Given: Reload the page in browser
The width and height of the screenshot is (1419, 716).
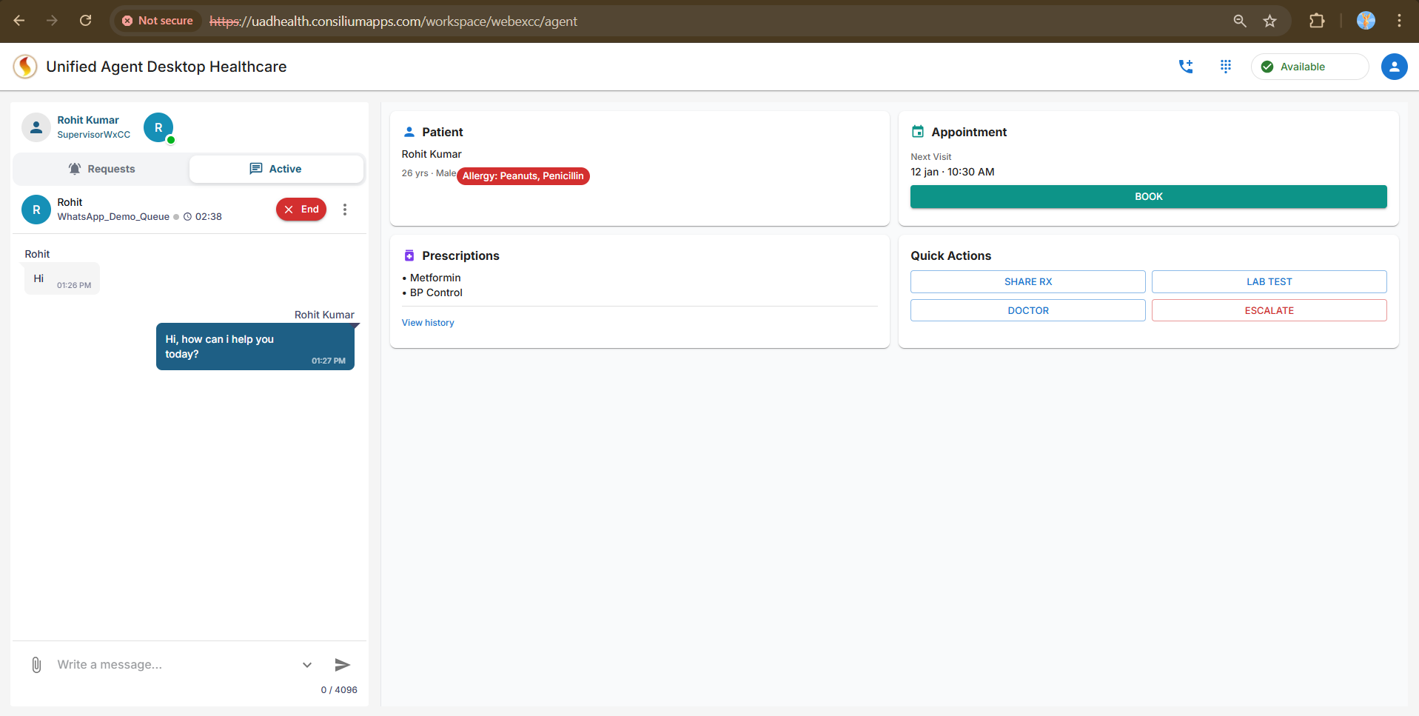Looking at the screenshot, I should coord(86,21).
